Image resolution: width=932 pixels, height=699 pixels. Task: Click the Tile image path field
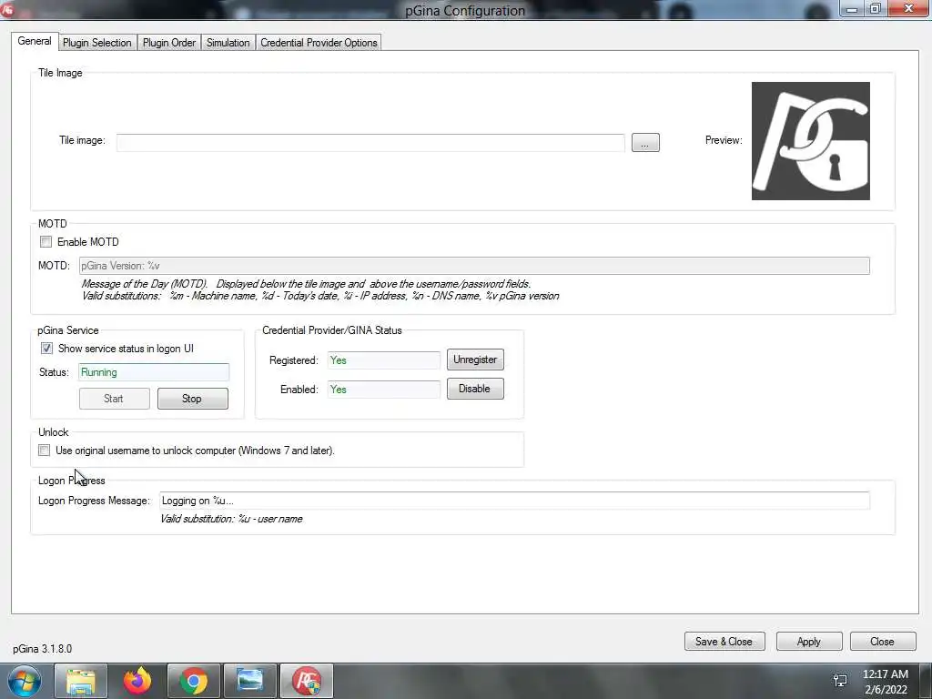coord(370,143)
